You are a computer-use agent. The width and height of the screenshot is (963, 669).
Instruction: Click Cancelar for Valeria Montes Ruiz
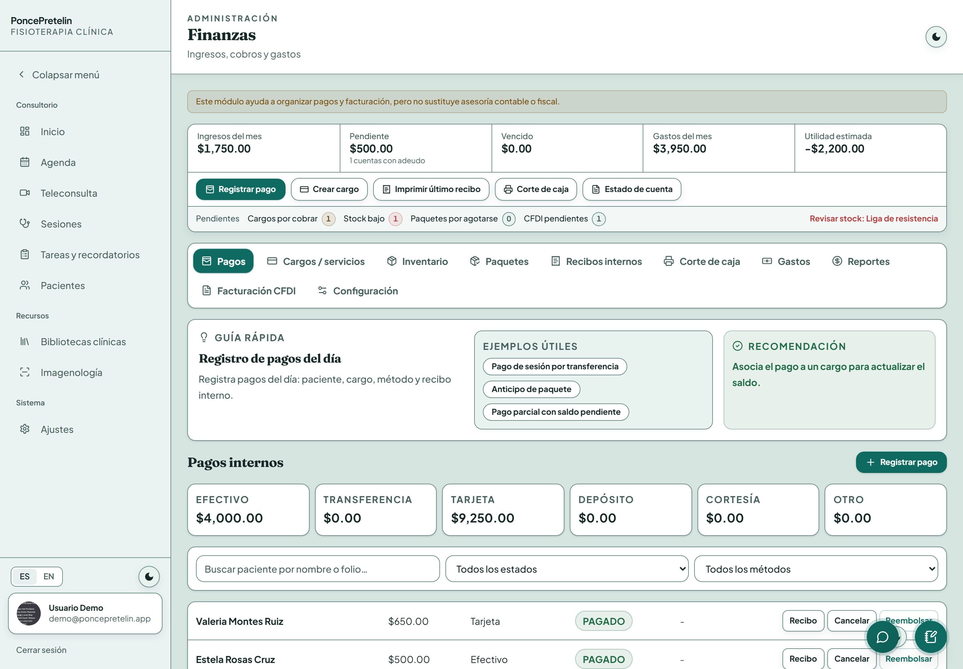tap(852, 620)
